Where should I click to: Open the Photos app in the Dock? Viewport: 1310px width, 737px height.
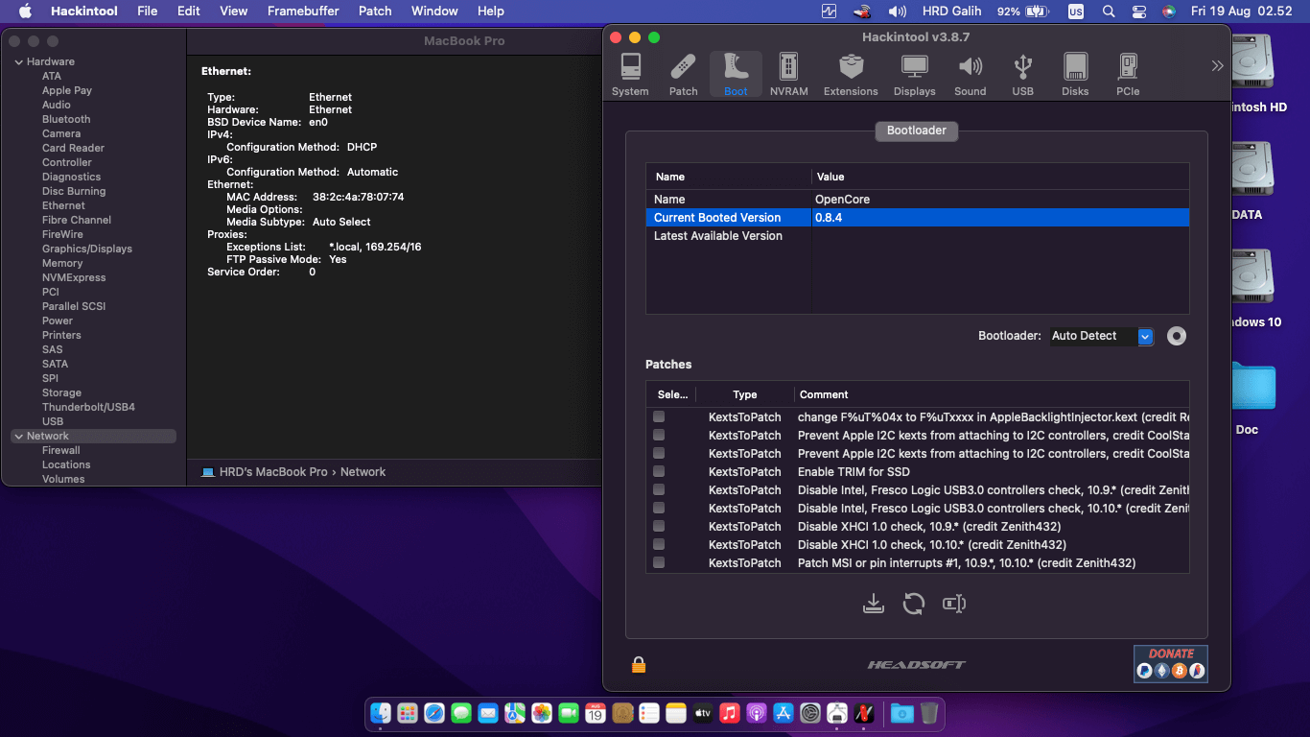coord(542,713)
